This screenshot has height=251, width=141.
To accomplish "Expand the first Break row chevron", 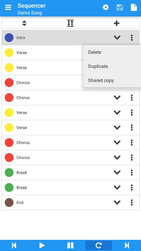I will [x=117, y=173].
